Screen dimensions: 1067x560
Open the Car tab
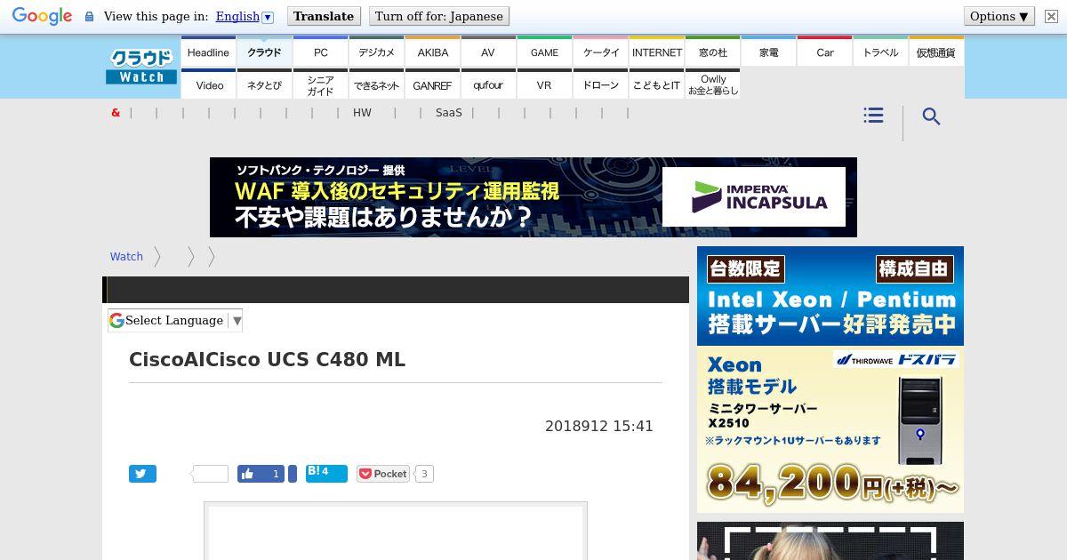point(825,52)
